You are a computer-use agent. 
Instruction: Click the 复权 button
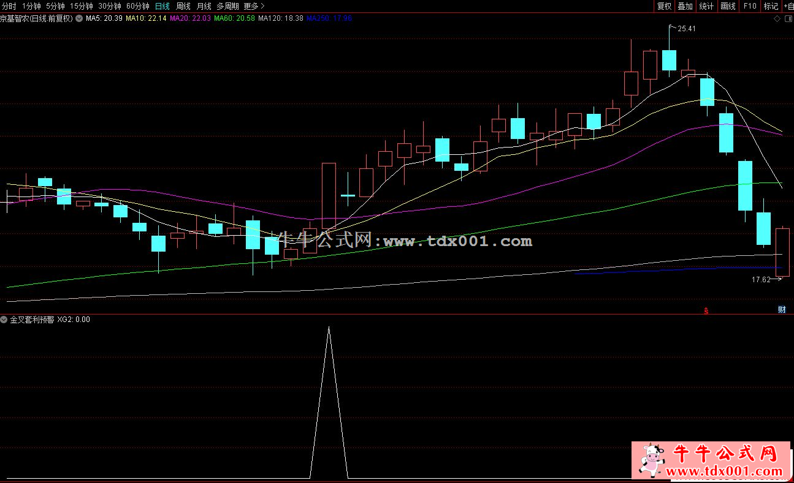click(664, 6)
